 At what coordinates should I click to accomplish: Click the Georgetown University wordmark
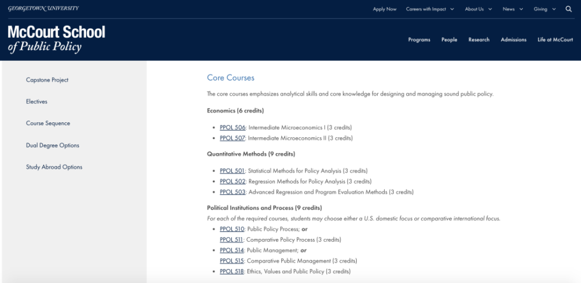(44, 9)
